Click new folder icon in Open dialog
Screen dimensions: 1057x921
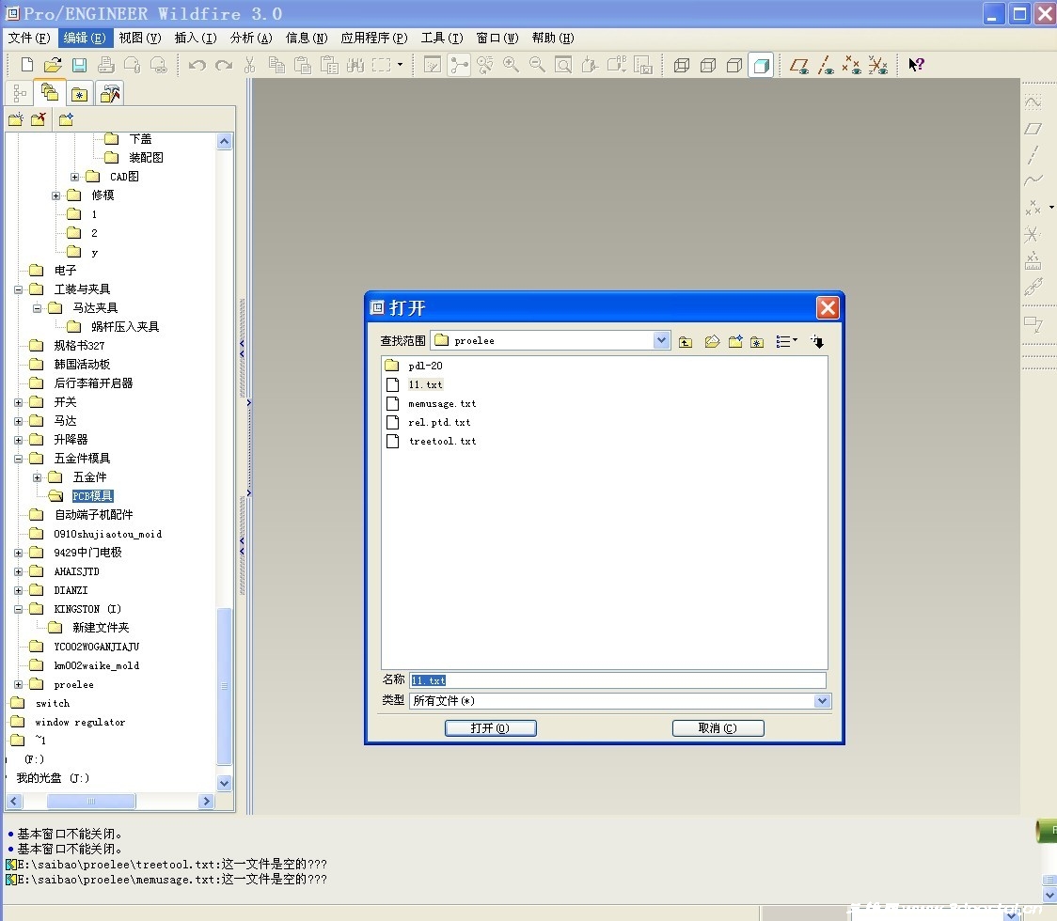(735, 341)
